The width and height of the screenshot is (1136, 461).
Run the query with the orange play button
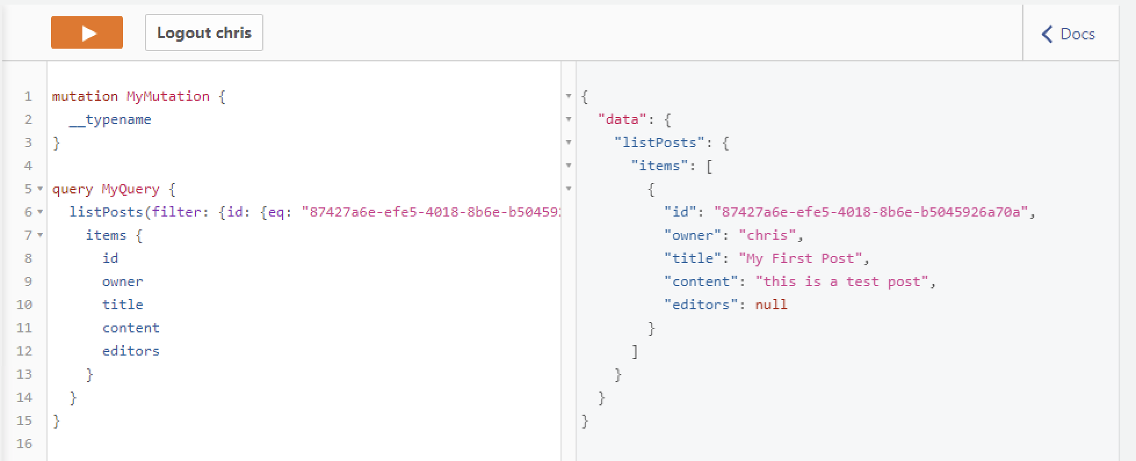86,32
